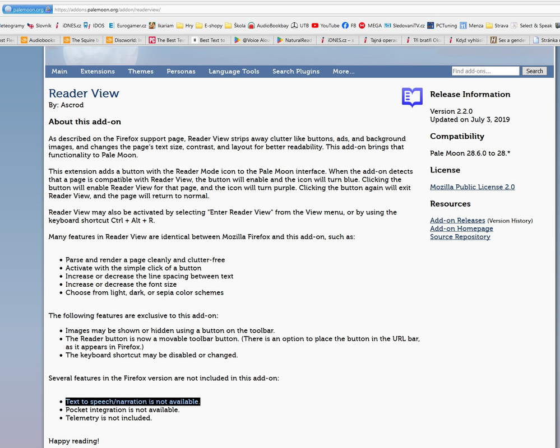Switch to the iDNES.cz – s tab
This screenshot has height=448, width=560.
(337, 40)
